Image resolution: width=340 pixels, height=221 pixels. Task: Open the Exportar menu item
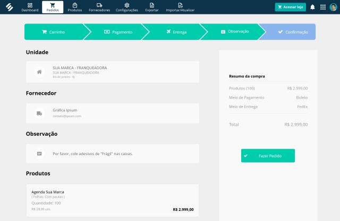(152, 7)
